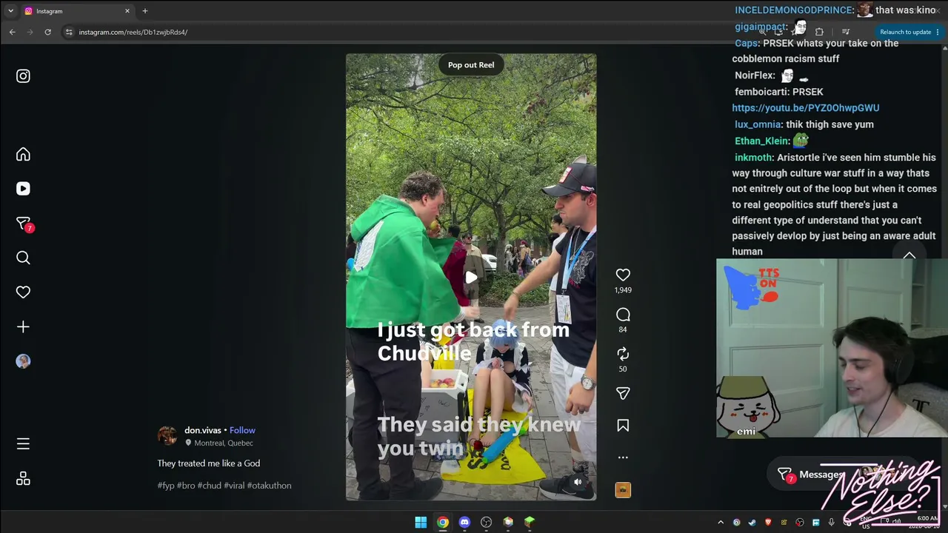The image size is (948, 533).
Task: Go back in the browser
Action: point(13,32)
